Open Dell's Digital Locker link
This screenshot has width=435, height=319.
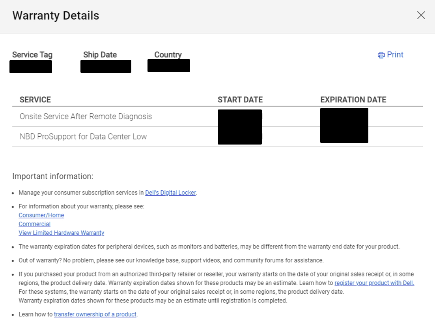(170, 193)
